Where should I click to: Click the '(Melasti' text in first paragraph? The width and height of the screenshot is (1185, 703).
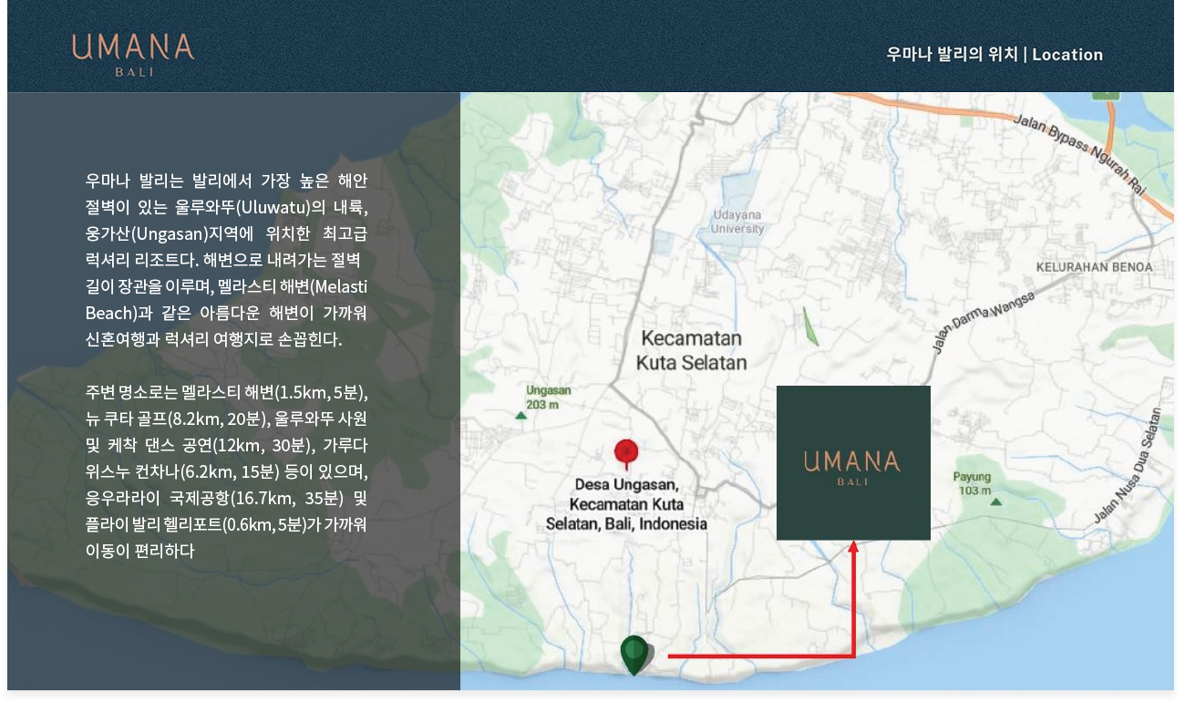pyautogui.click(x=339, y=285)
